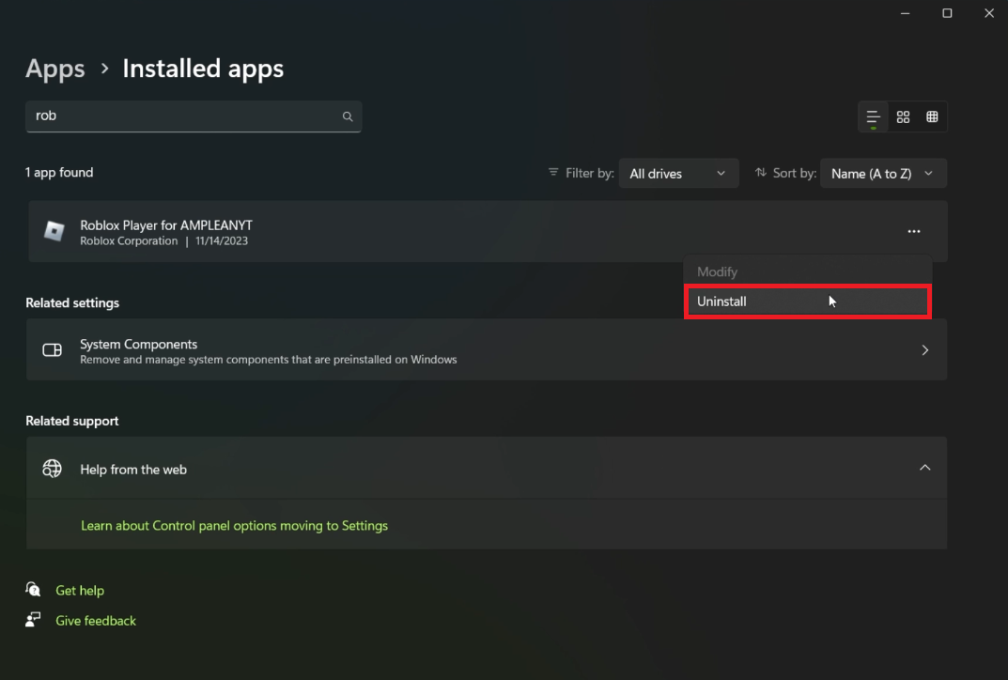Click the Roblox Player app icon
The width and height of the screenshot is (1008, 680).
coord(54,231)
